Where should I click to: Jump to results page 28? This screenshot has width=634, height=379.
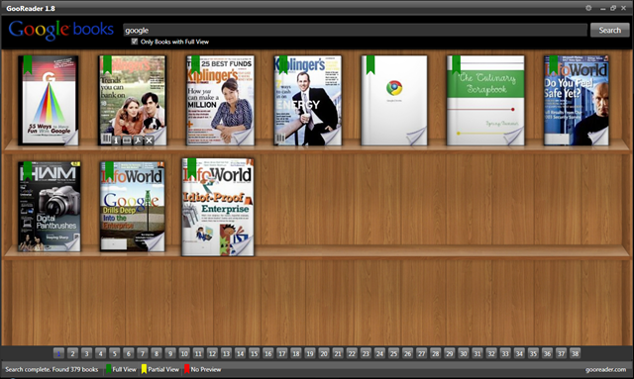click(x=436, y=353)
